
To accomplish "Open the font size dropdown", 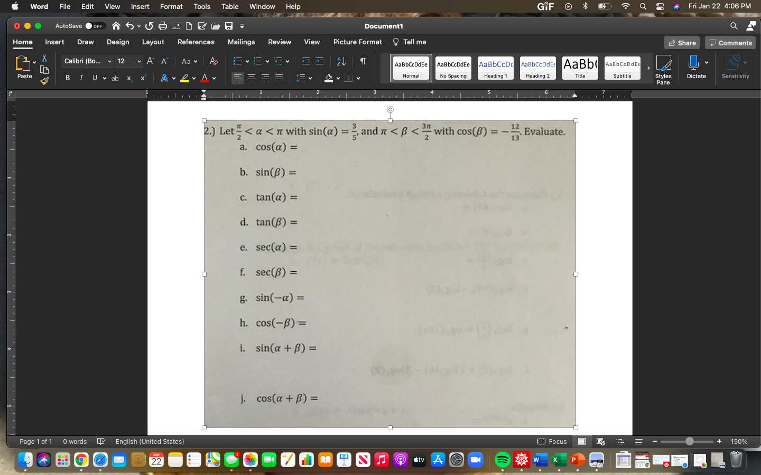I will [129, 61].
